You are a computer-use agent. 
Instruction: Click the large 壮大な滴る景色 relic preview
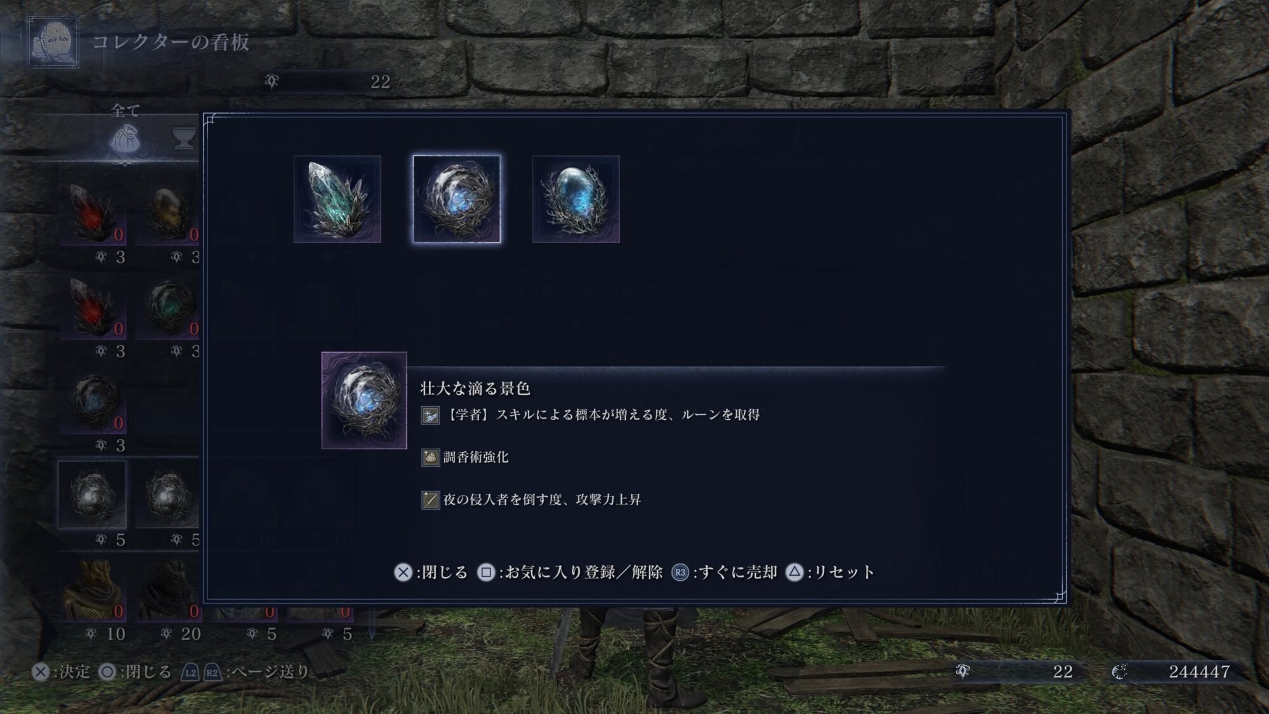pos(364,400)
